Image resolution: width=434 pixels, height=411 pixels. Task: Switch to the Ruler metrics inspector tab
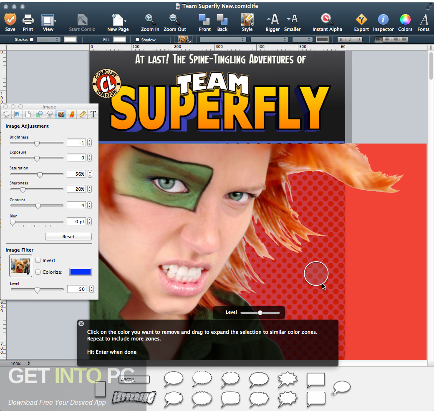coord(83,114)
